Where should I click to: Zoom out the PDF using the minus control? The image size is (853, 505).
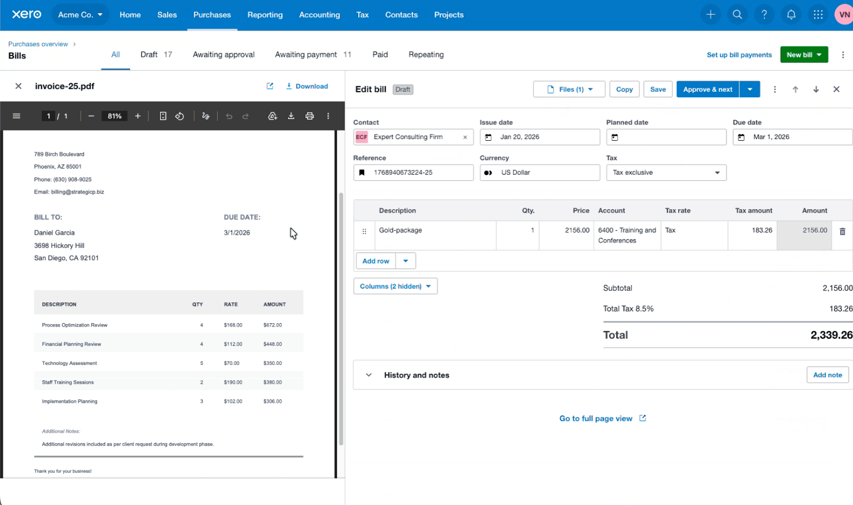pyautogui.click(x=91, y=116)
